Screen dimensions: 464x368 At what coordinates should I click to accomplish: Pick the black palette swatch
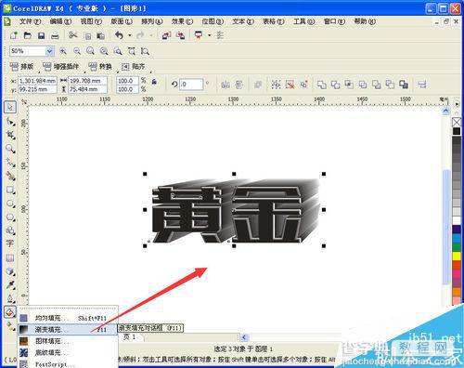457,131
